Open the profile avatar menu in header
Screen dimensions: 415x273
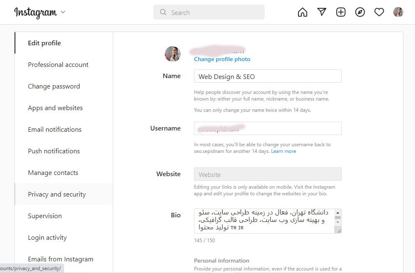(x=398, y=12)
